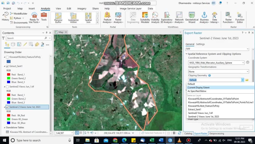
Task: Launch ModelBuilder
Action: pyautogui.click(x=19, y=14)
